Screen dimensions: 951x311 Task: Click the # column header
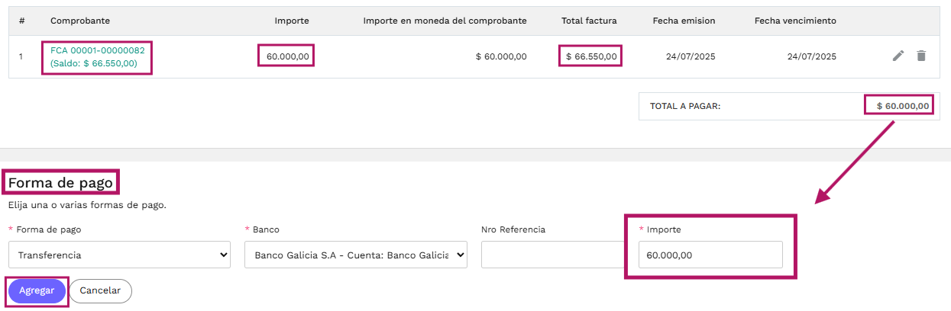click(21, 21)
